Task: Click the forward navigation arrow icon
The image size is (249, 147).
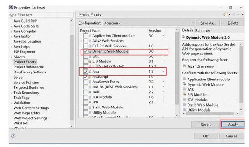Action: click(x=234, y=14)
